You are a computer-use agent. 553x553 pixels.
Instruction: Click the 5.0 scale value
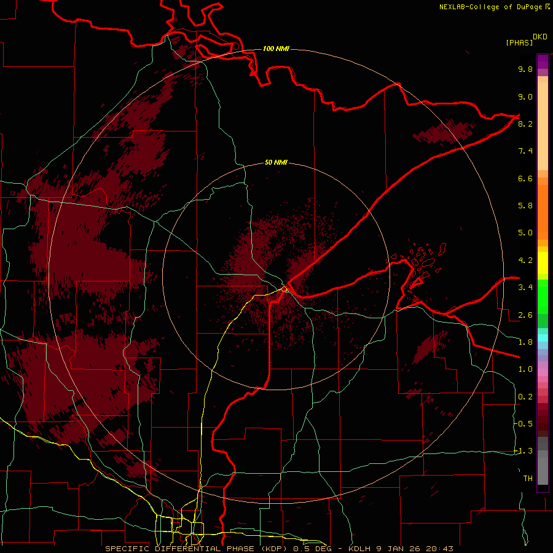click(x=525, y=233)
